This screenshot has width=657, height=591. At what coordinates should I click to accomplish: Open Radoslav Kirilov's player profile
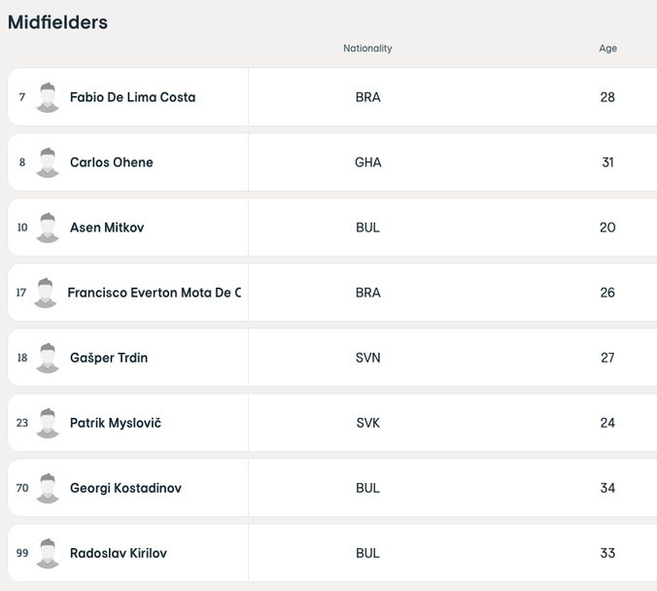tap(119, 553)
